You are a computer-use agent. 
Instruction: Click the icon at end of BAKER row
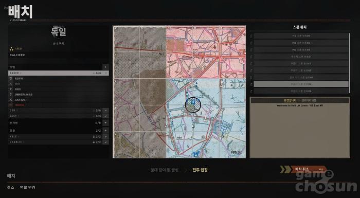[x=106, y=73]
